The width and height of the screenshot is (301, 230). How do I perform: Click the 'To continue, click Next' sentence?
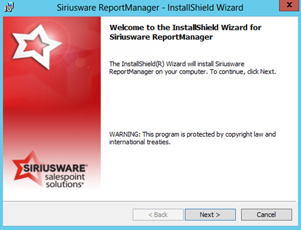coord(242,71)
